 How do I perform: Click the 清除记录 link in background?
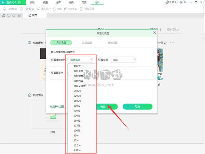(x=173, y=30)
